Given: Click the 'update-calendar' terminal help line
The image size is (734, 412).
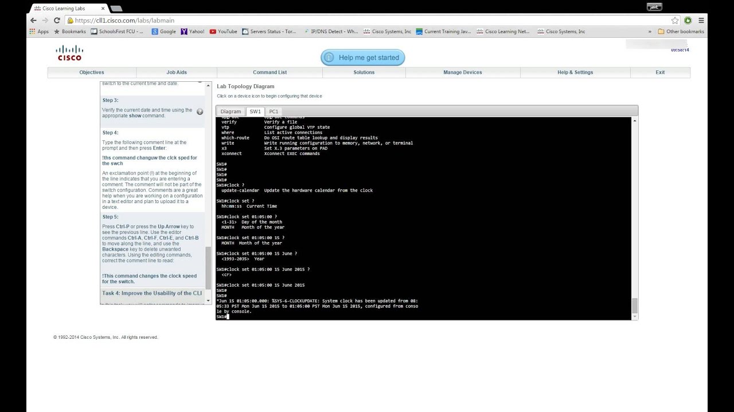Looking at the screenshot, I should (297, 190).
